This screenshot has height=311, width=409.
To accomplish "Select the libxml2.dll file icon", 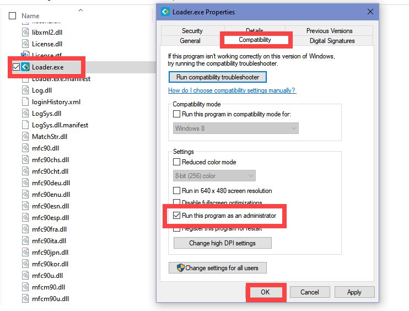I will (x=25, y=33).
